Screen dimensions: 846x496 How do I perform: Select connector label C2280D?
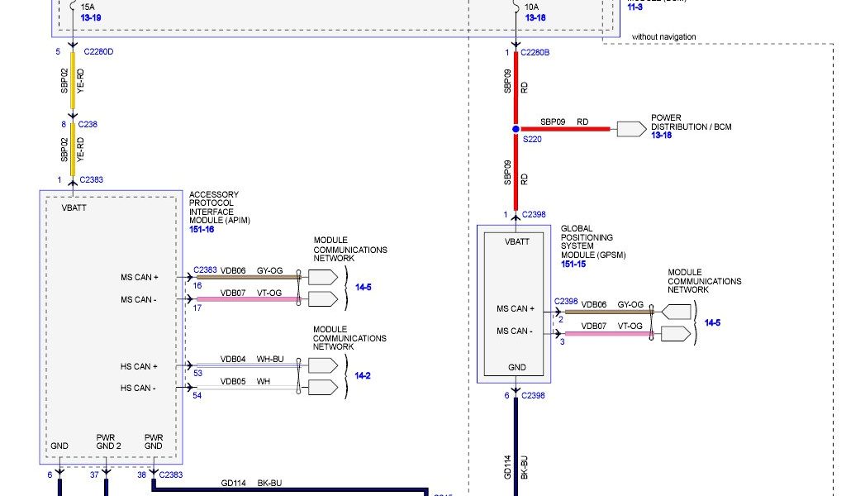tap(98, 52)
